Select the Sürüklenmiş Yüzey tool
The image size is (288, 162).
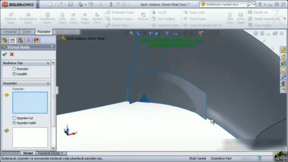coord(47,18)
